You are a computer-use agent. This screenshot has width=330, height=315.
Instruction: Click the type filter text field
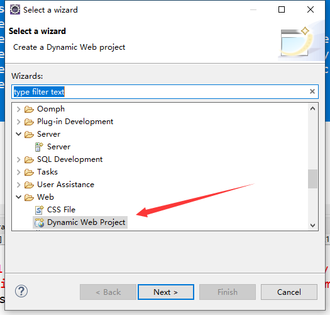[x=165, y=92]
